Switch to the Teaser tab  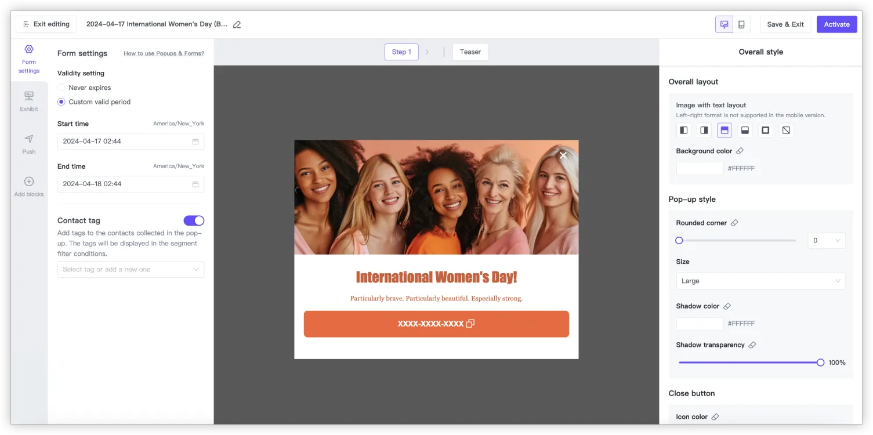tap(470, 52)
